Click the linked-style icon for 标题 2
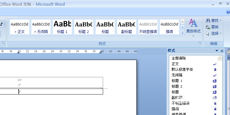Screen dimensions: 230x115 point(215,86)
